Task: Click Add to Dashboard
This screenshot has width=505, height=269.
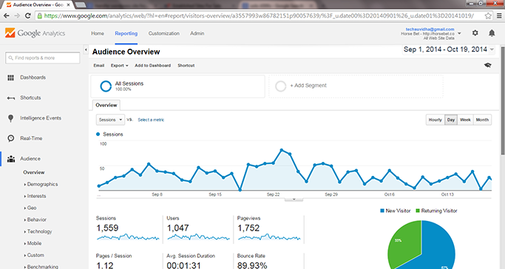Action: click(152, 65)
